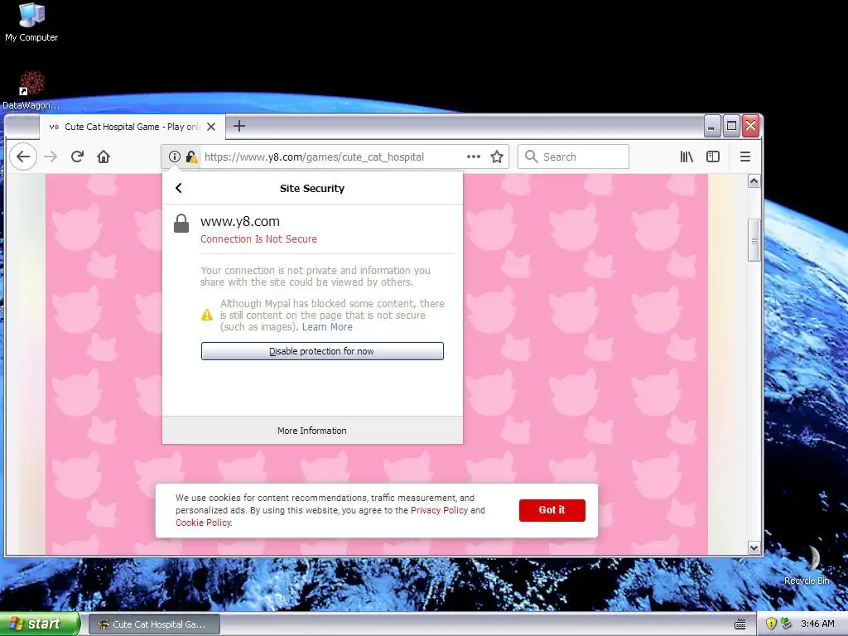The width and height of the screenshot is (848, 636).
Task: Click the security shield tray icon
Action: coord(771,624)
